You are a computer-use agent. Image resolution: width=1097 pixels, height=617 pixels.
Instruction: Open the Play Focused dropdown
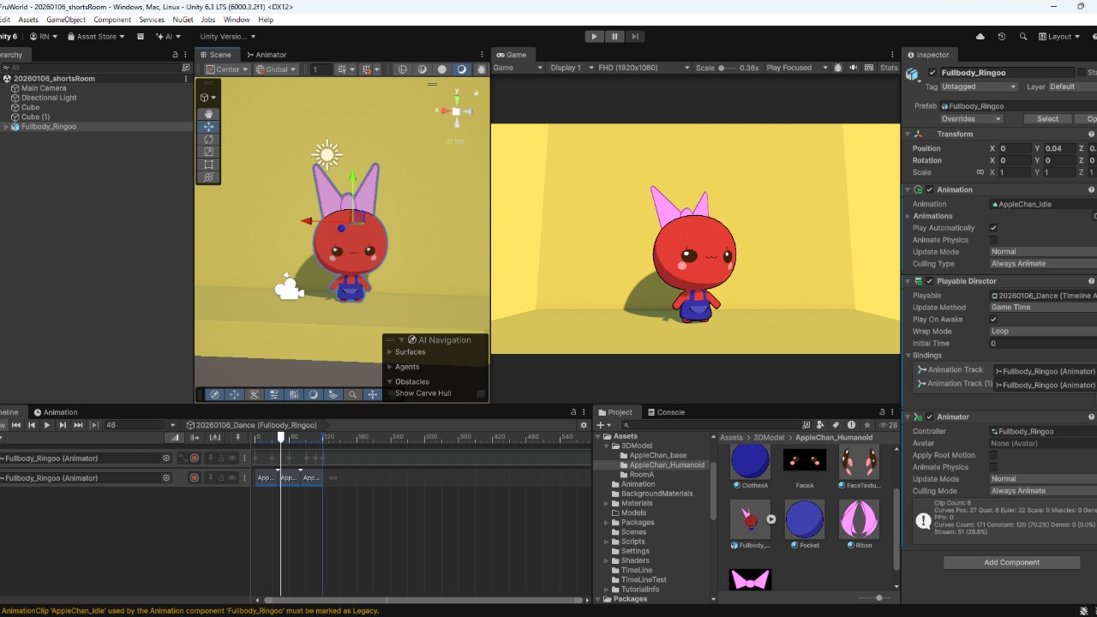click(797, 68)
